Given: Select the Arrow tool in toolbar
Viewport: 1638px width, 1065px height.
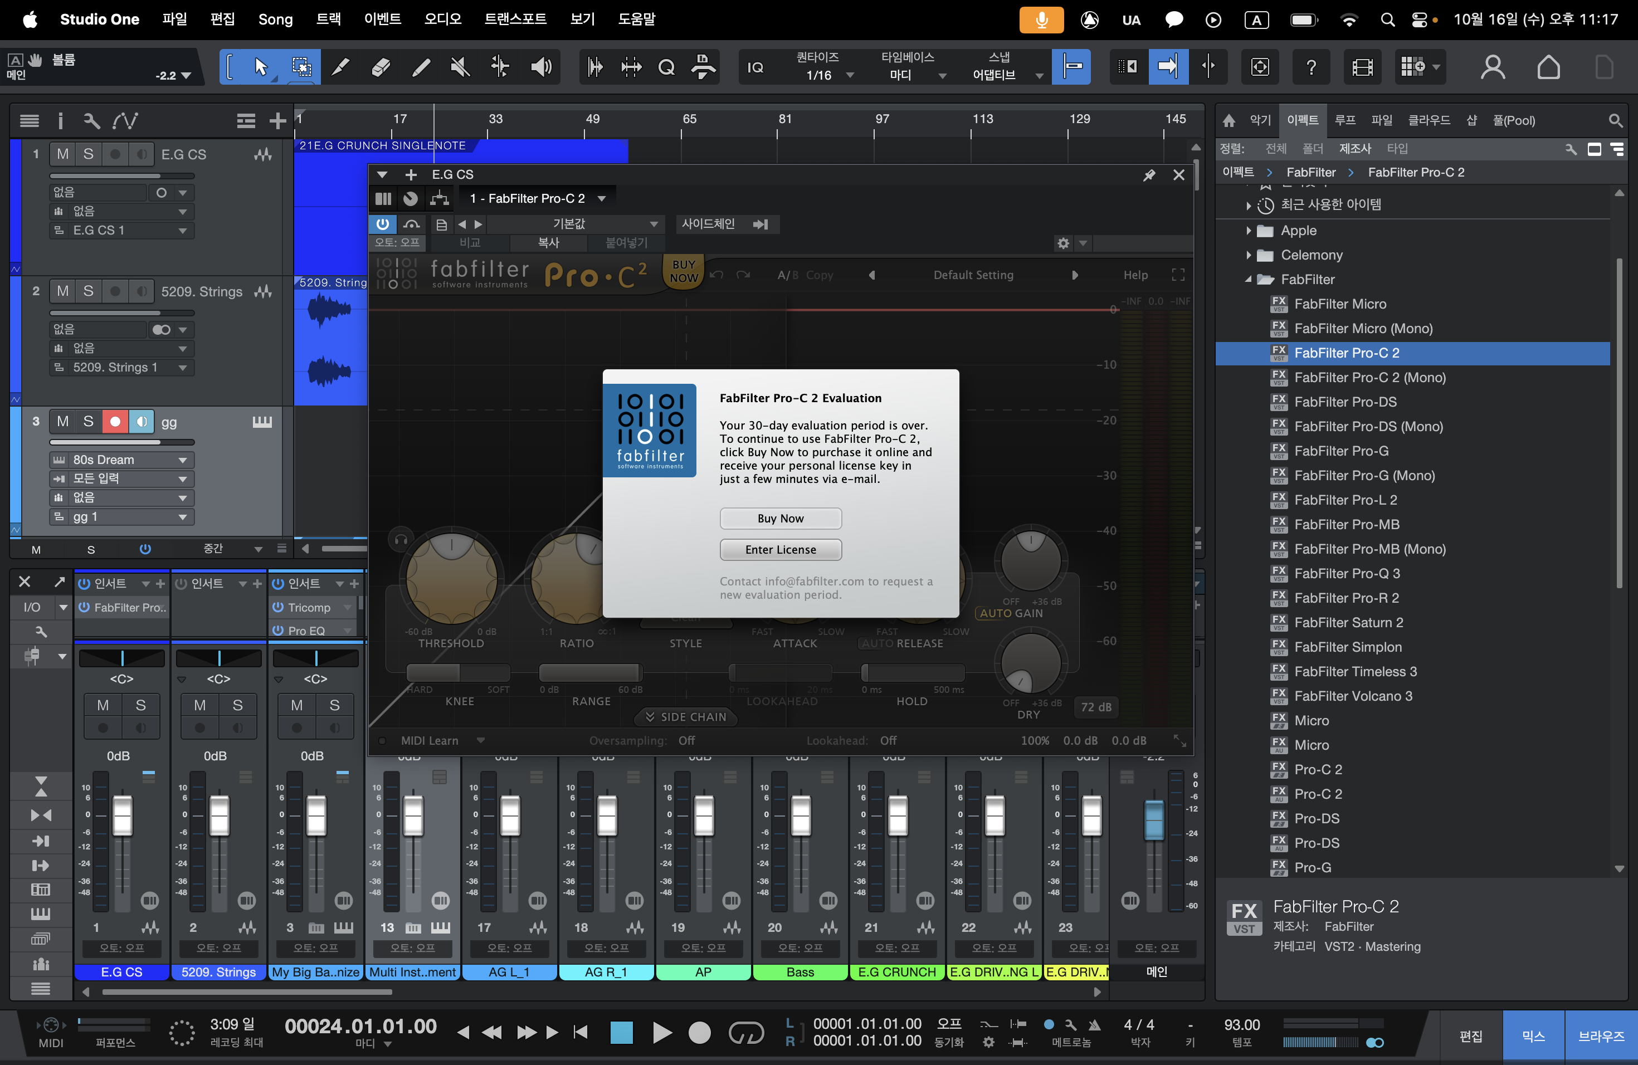Looking at the screenshot, I should [x=261, y=67].
